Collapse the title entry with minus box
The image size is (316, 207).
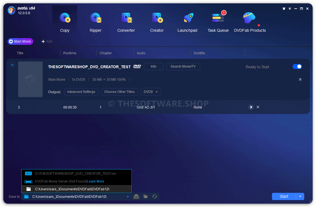pos(12,65)
